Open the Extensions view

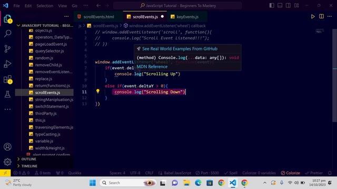coord(7,79)
